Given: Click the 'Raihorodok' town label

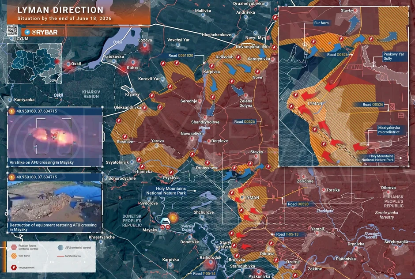Looking at the screenshot, I should tap(211, 257).
